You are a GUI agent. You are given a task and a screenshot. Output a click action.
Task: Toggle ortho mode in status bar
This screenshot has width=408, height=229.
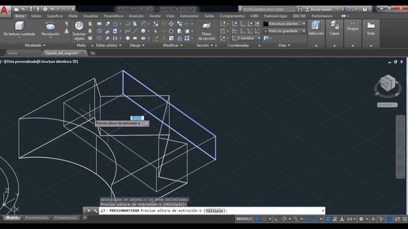point(277,219)
